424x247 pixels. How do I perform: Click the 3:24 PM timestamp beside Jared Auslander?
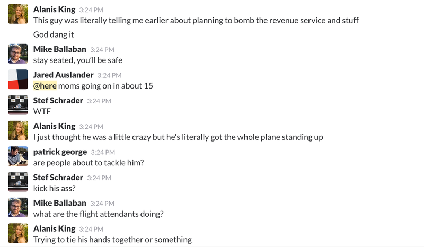point(110,75)
